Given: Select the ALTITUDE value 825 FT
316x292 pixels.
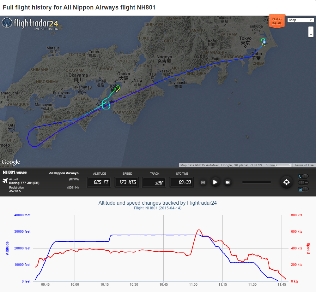Looking at the screenshot, I should 99,182.
